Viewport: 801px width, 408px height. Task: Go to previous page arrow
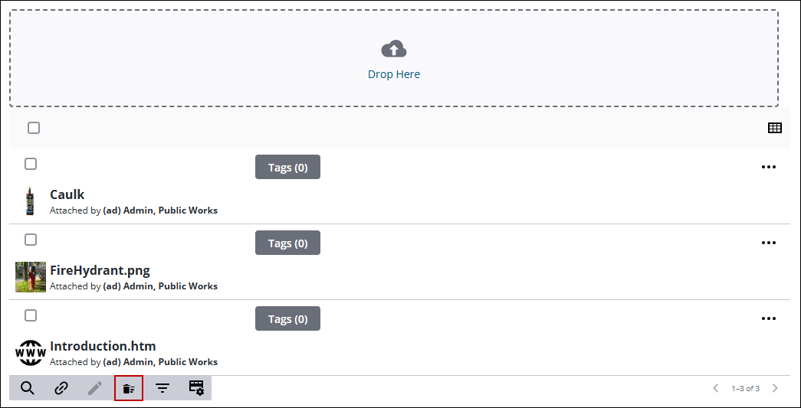pyautogui.click(x=716, y=389)
